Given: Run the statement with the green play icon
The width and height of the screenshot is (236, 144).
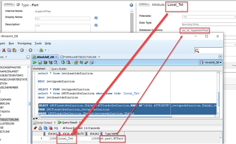Looking at the screenshot, I should coord(35,62).
